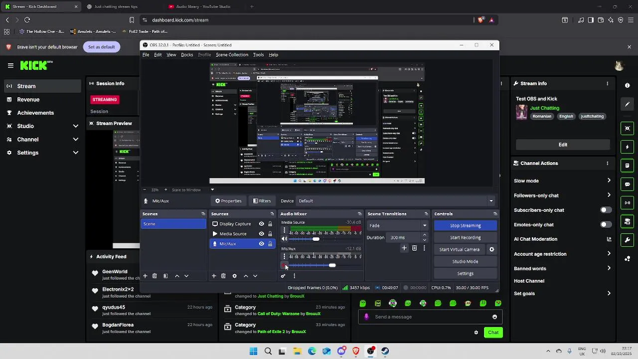Image resolution: width=638 pixels, height=359 pixels.
Task: Click the taskbar search icon
Action: (x=268, y=351)
